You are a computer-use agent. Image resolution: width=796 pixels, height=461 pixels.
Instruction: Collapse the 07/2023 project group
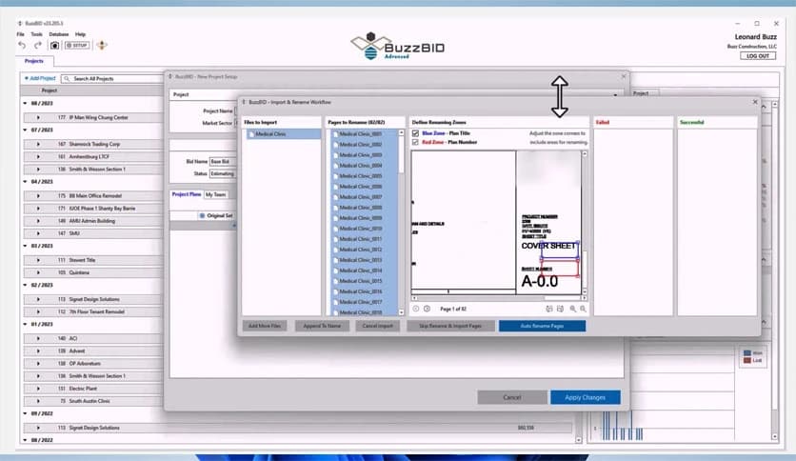26,130
